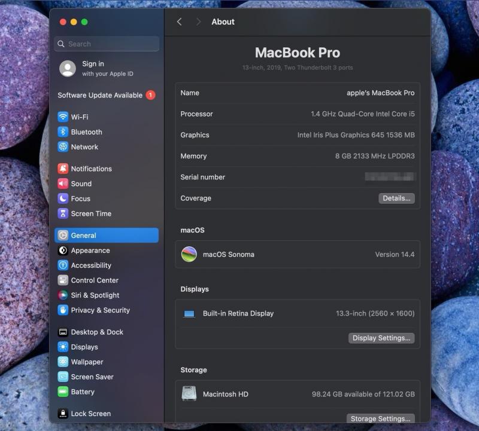Viewport: 479px width, 431px height.
Task: Open the Accessibility icon
Action: pyautogui.click(x=63, y=265)
